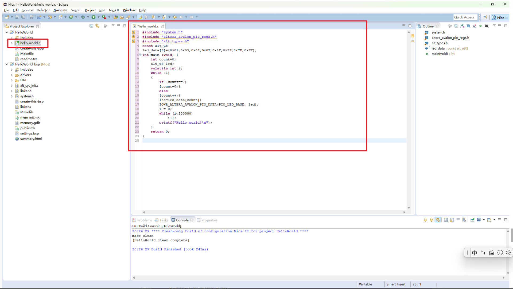Screen dimensions: 513x289
Task: Collapse the HelloWorld project tree
Action: [7, 32]
